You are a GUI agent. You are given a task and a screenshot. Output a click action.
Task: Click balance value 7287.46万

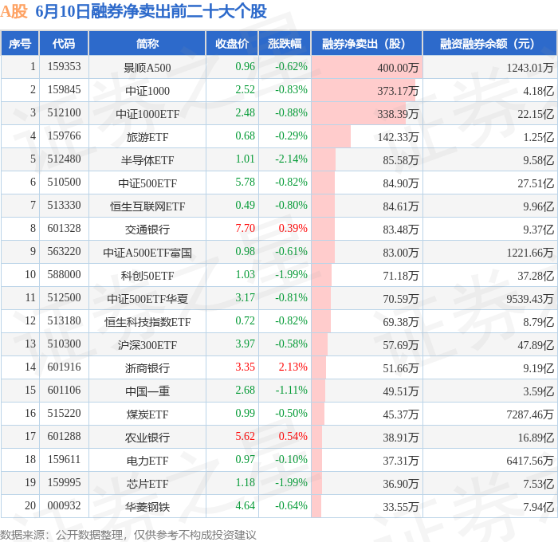530,414
